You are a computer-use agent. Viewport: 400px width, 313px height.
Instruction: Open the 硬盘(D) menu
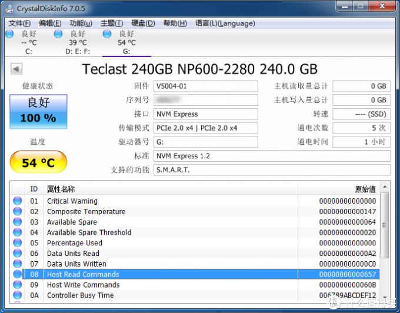click(143, 23)
